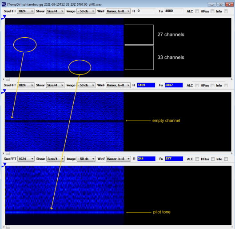
Task: Click the middle Fl field showing 1459
Action: pyautogui.click(x=146, y=85)
